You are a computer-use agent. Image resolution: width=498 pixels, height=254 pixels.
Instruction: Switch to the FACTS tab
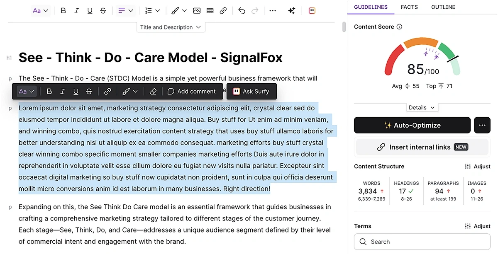(x=409, y=7)
